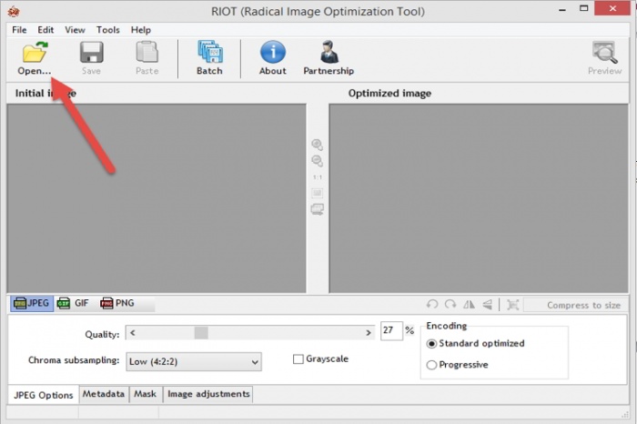Rotate the image counterclockwise
This screenshot has width=637, height=424.
click(432, 304)
